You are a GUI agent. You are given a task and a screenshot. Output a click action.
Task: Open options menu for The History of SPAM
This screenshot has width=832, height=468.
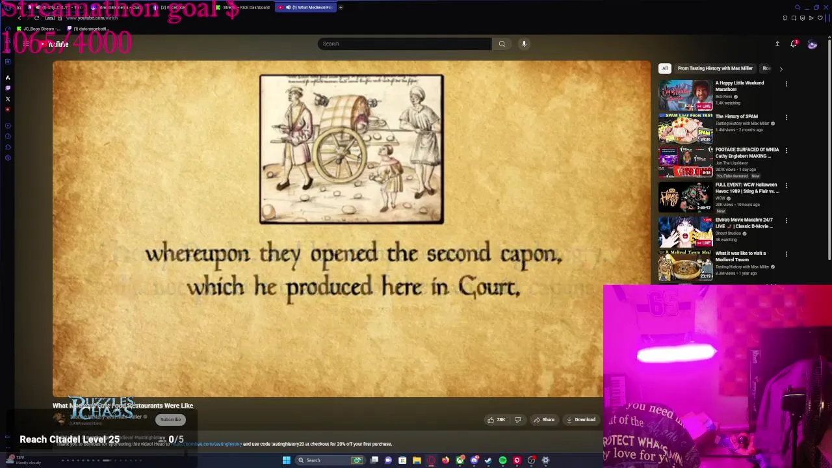pos(786,118)
